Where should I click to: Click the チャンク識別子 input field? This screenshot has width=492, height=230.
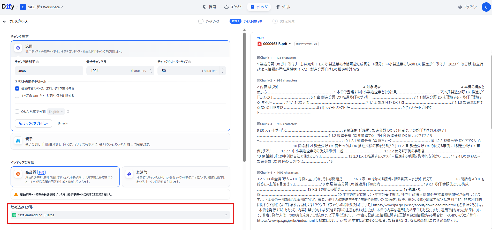pyautogui.click(x=49, y=71)
